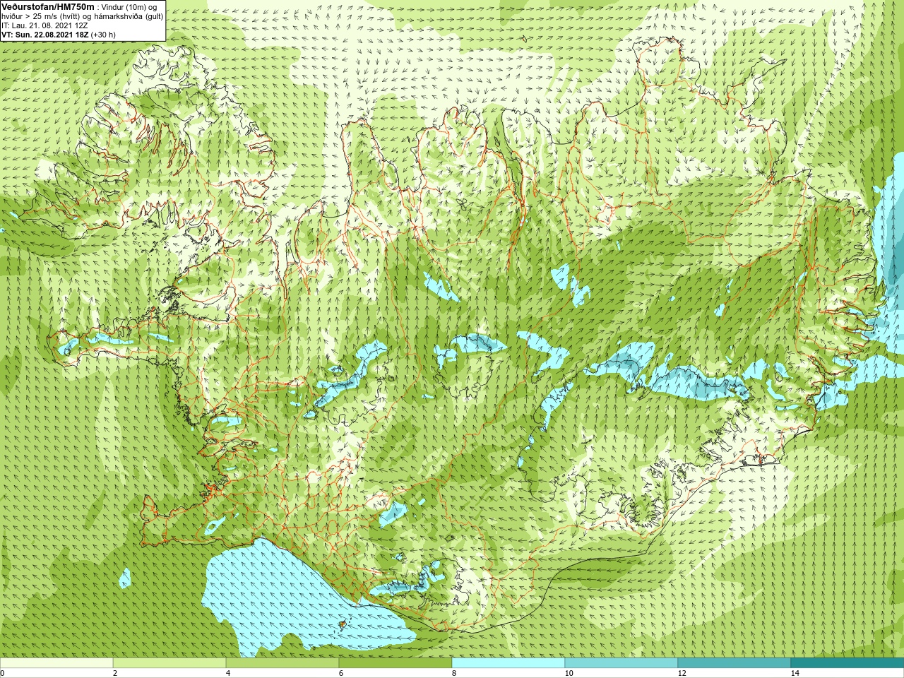Click the light green 2–4 legend swatch
Viewport: 904px width, 678px height.
(x=169, y=663)
